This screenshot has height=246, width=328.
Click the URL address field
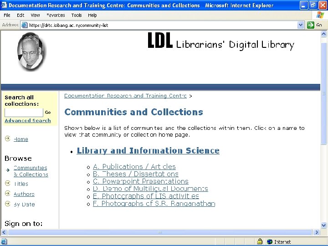point(162,25)
